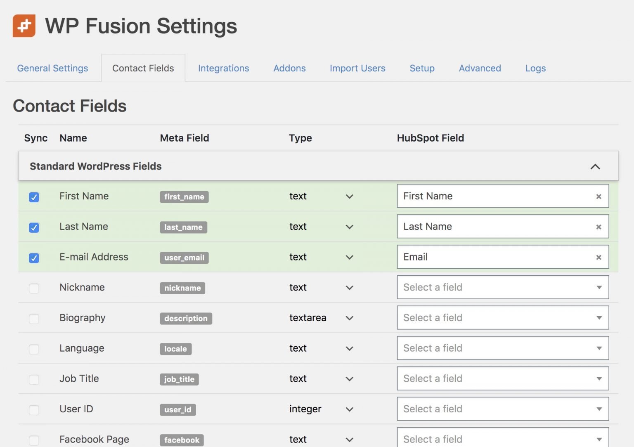Clear the Last Name HubSpot field mapping
The width and height of the screenshot is (634, 447).
[x=599, y=227]
